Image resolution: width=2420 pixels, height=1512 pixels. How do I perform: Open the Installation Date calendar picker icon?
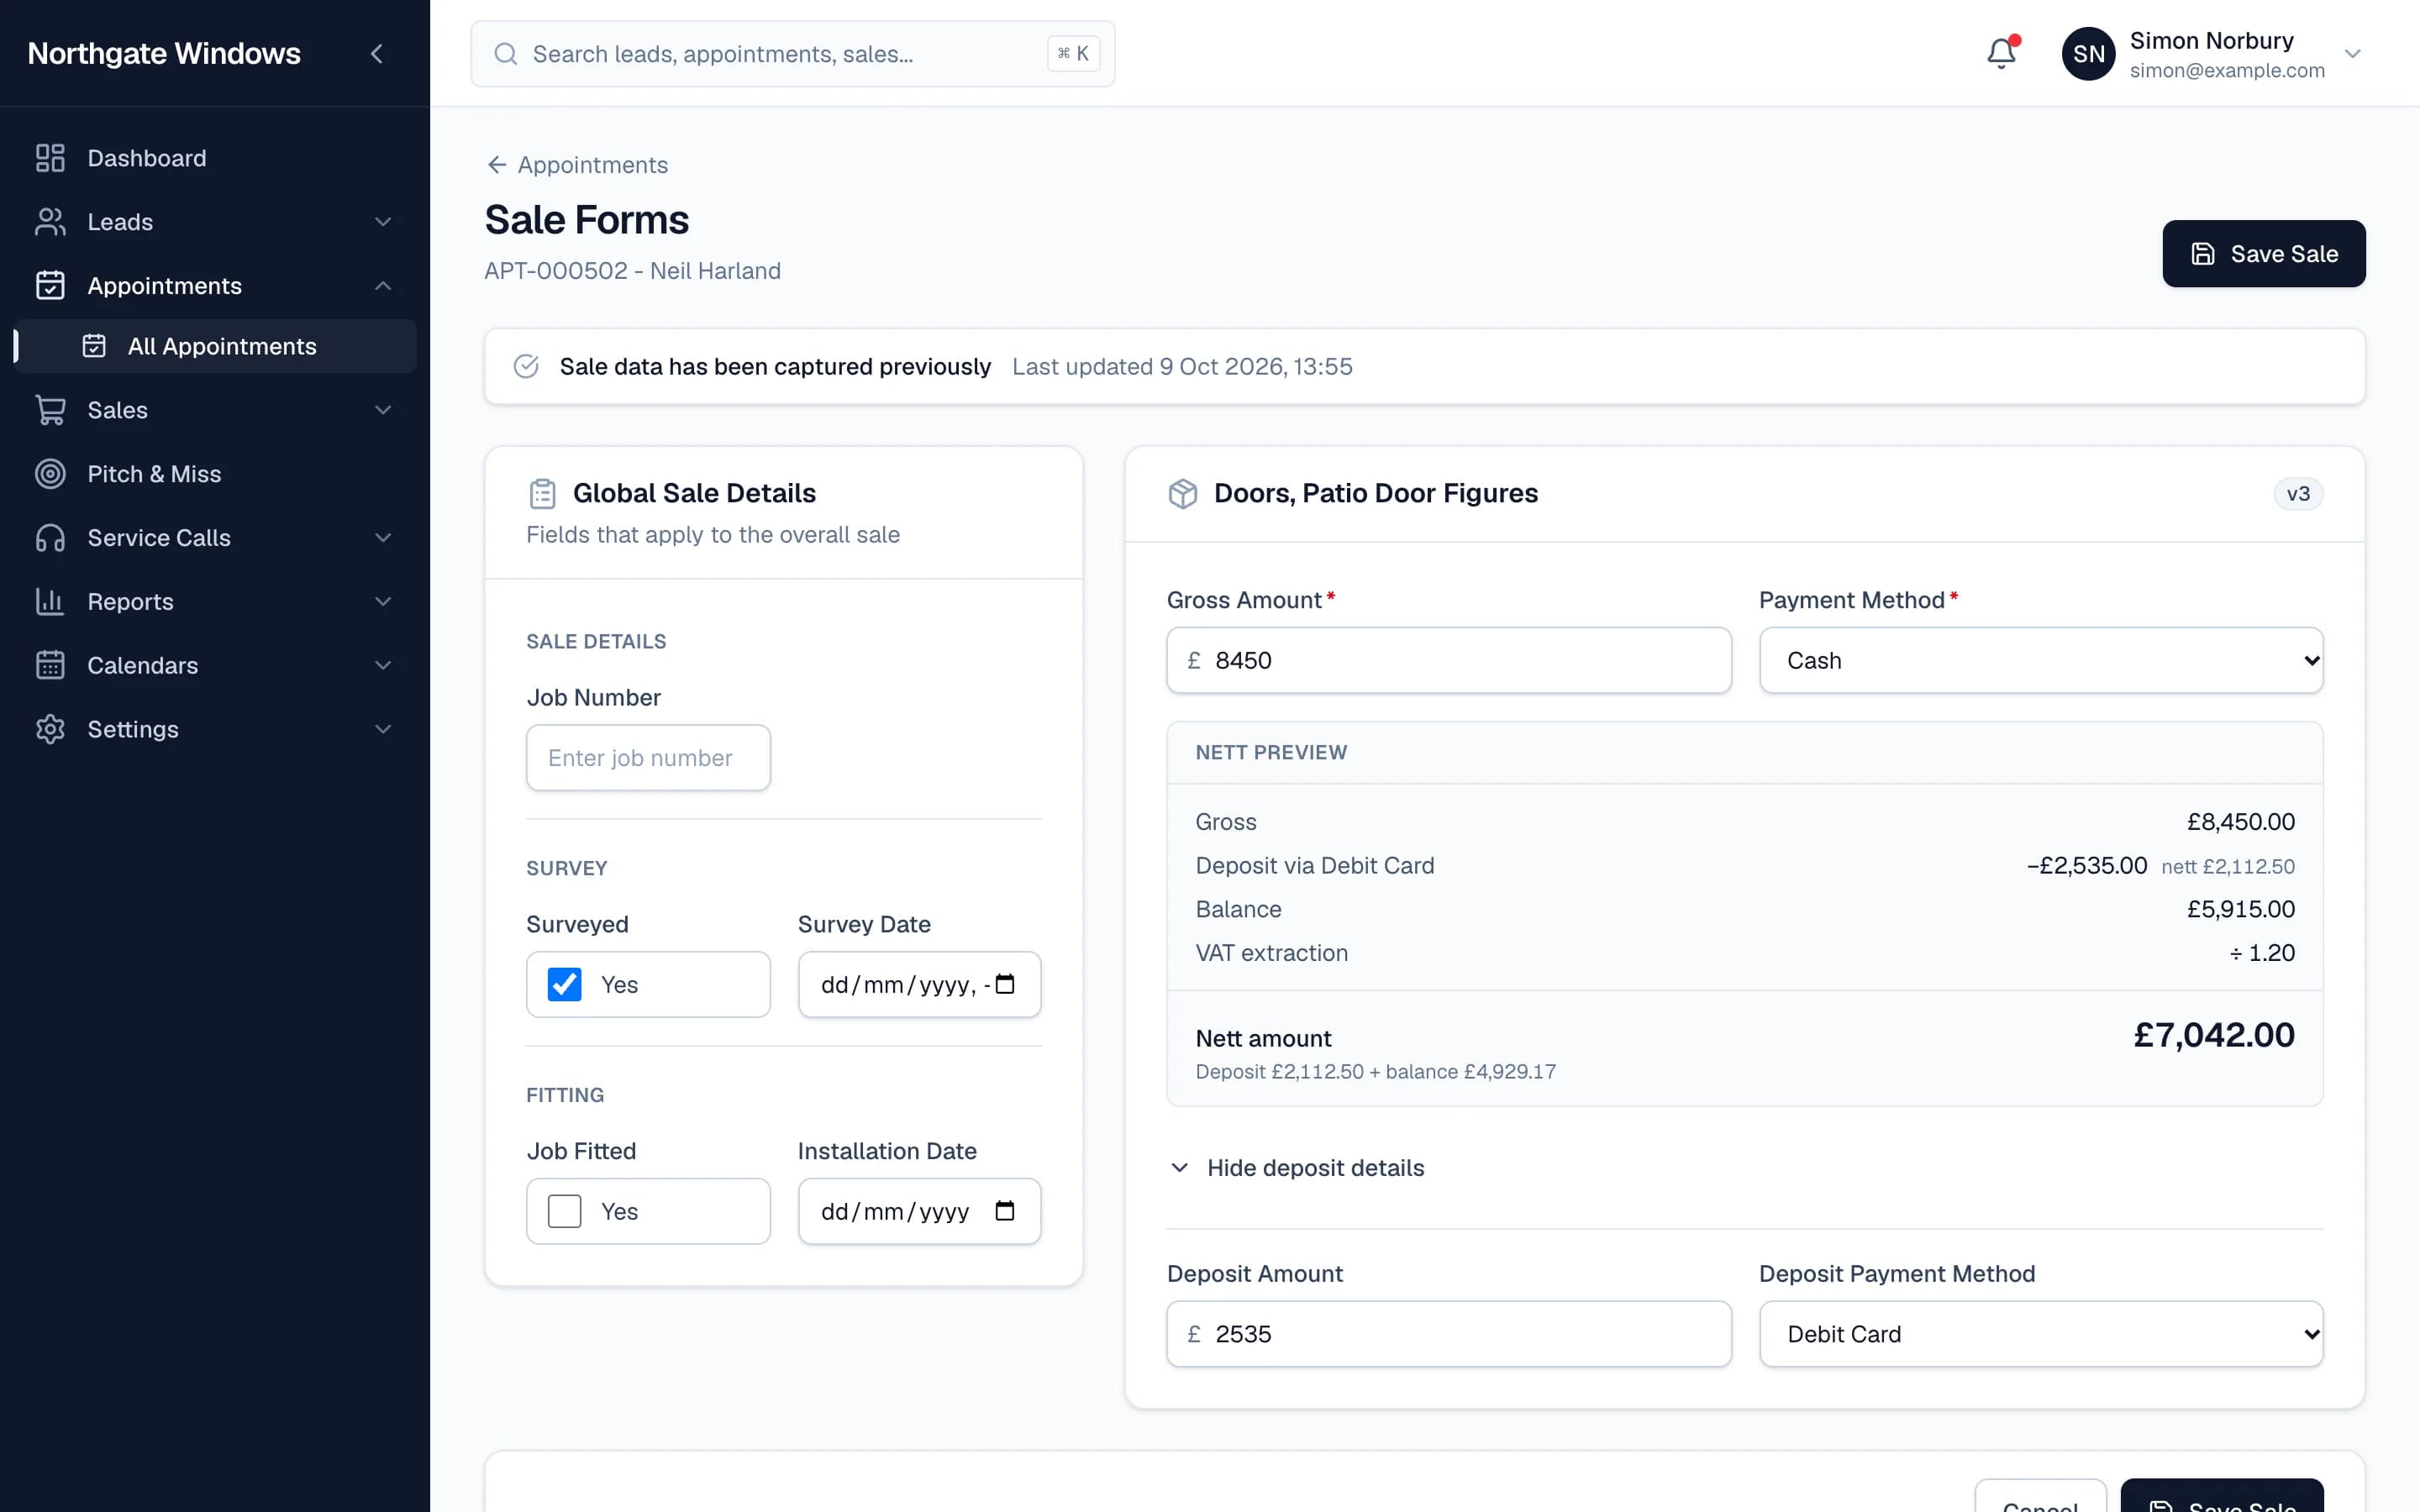pos(1005,1211)
